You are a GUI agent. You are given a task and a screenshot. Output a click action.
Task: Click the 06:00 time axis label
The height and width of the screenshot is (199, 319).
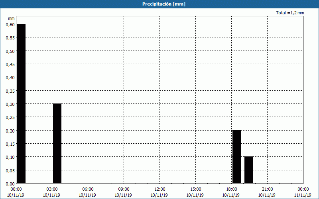(x=88, y=189)
